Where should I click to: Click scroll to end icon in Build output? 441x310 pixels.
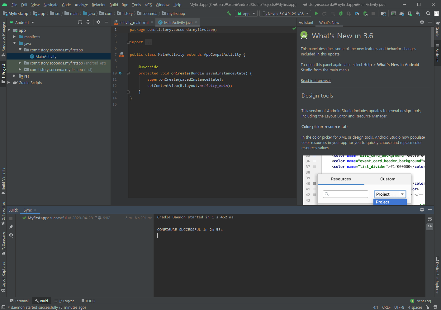coord(430,227)
